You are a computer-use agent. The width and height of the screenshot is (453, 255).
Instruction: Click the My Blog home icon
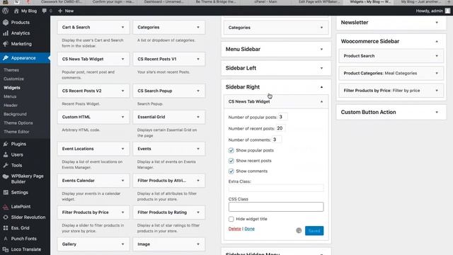pyautogui.click(x=16, y=11)
